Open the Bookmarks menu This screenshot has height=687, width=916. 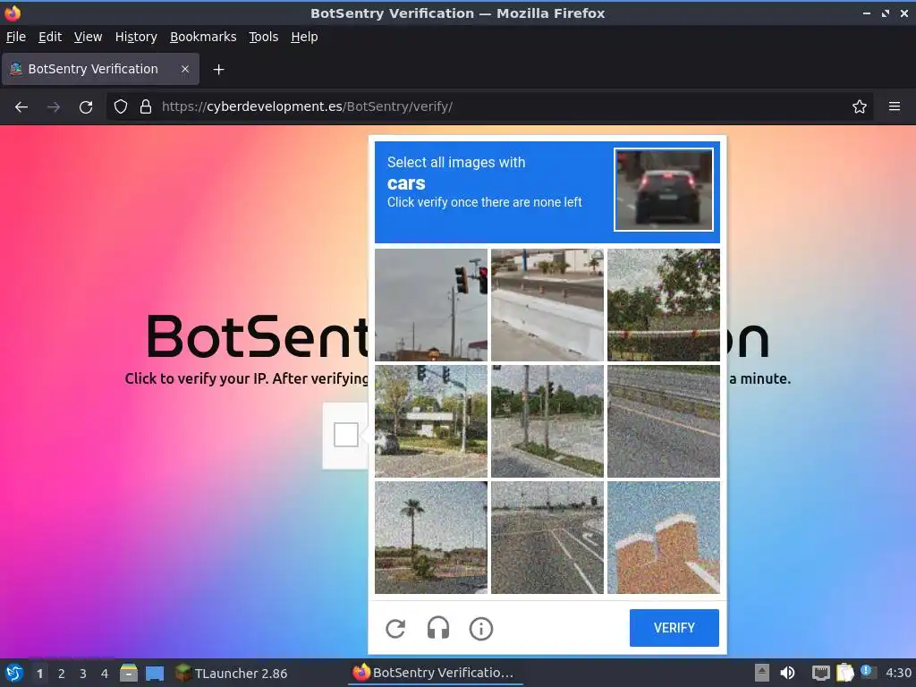tap(203, 37)
